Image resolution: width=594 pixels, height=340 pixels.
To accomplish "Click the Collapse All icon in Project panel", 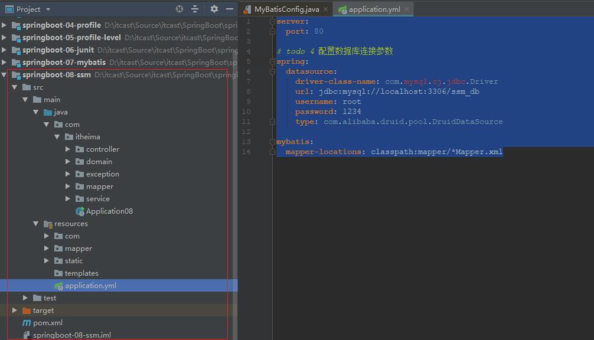I will point(195,9).
